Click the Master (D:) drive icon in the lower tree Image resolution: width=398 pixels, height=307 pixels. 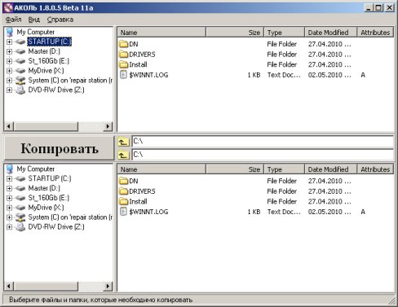20,188
